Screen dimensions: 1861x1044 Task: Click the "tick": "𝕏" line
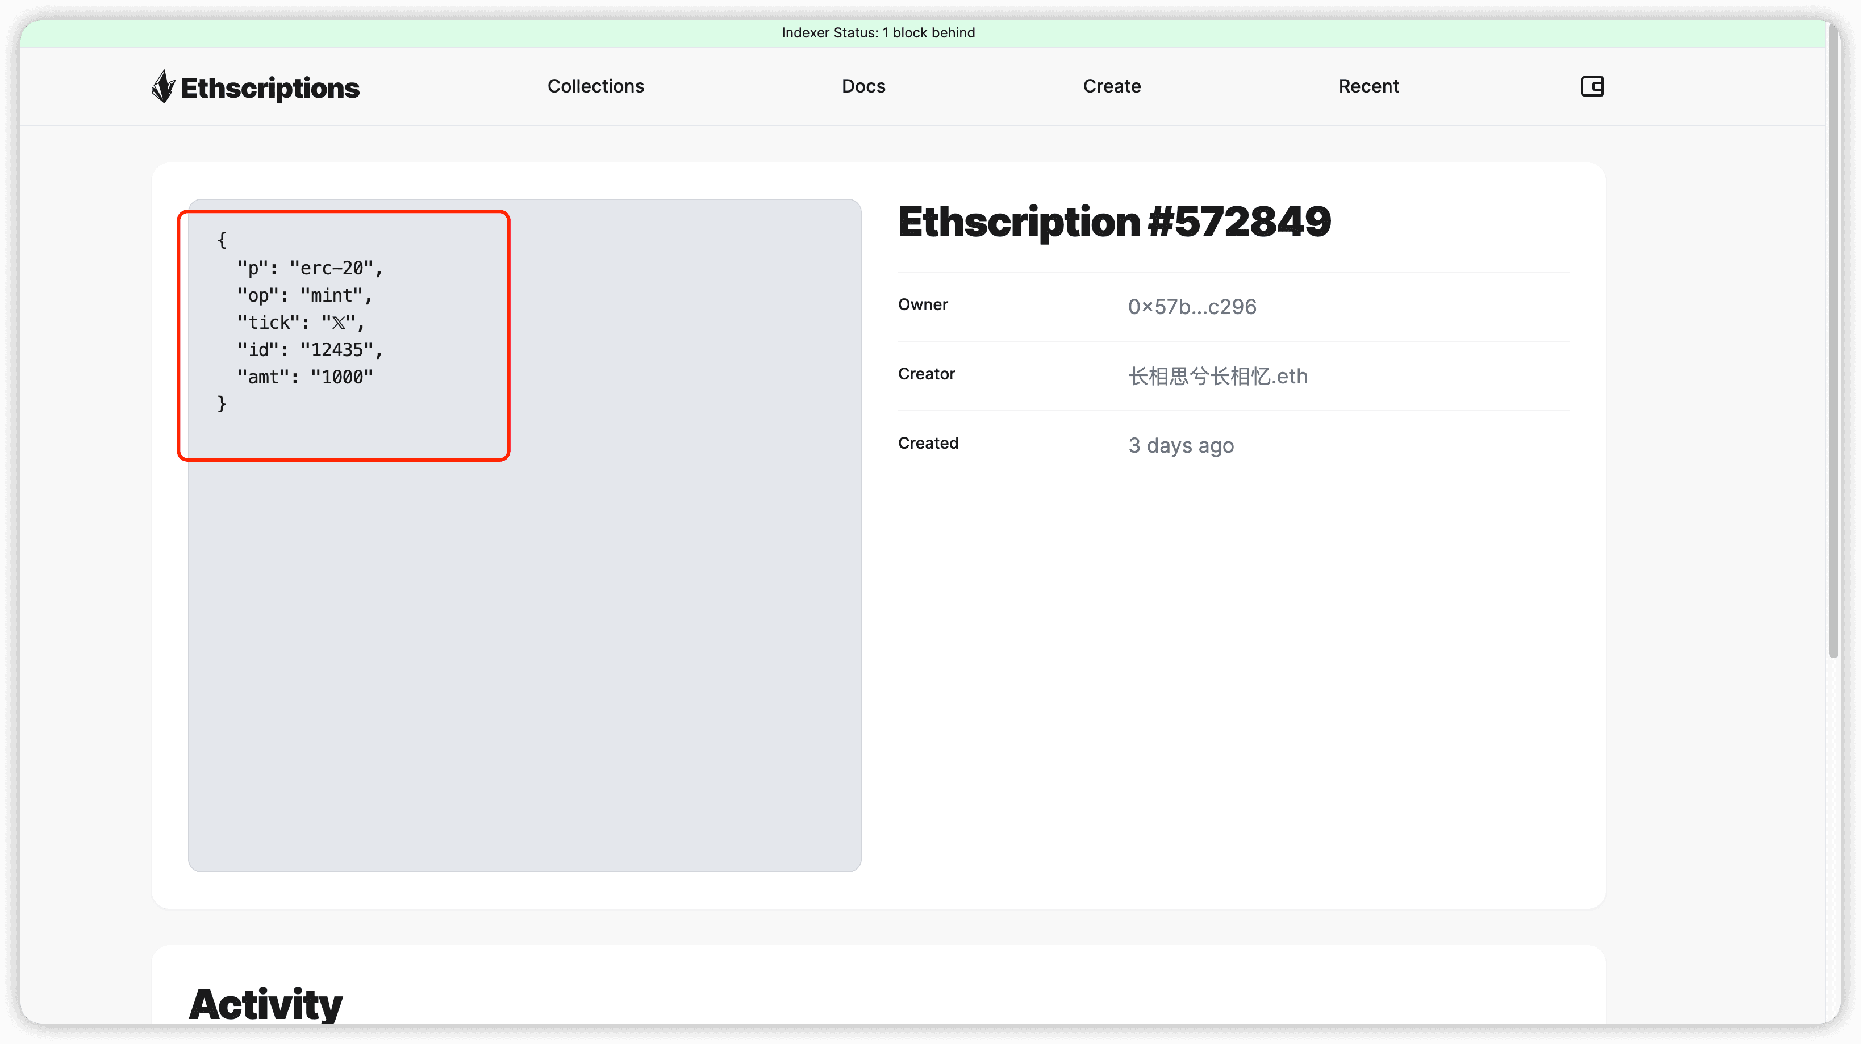click(301, 322)
